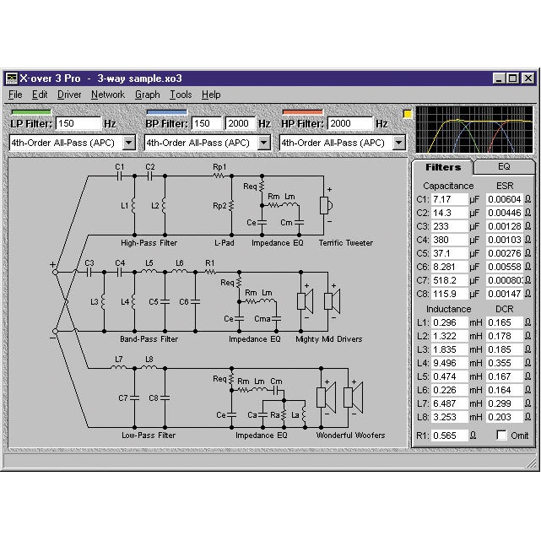The width and height of the screenshot is (541, 541).
Task: Click the L1 inductance value 0.296
Action: 450,322
